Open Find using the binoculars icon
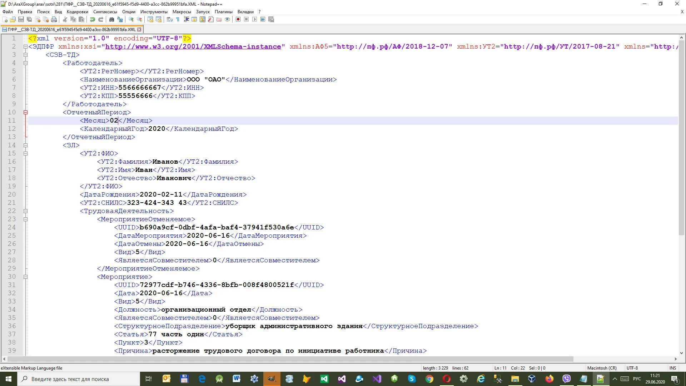 coord(112,19)
